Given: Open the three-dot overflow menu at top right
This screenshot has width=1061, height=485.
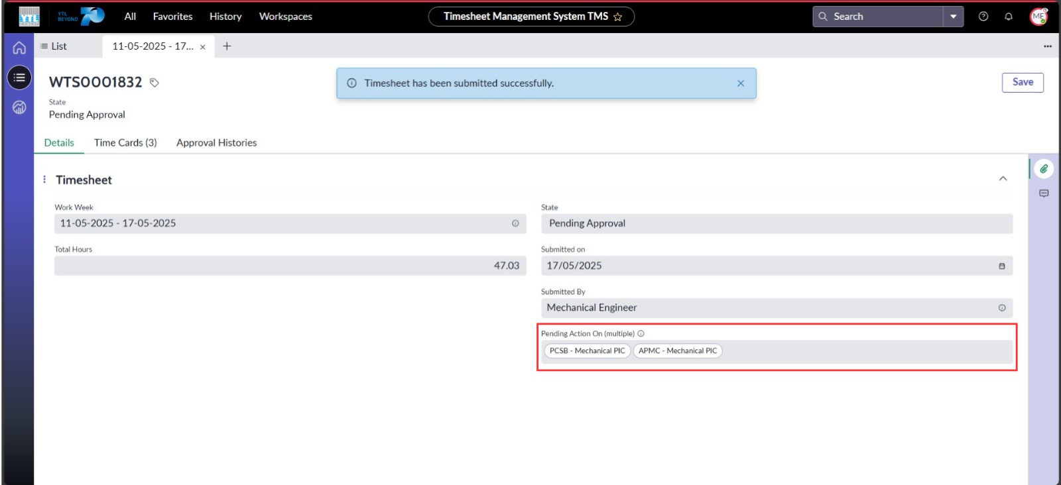Looking at the screenshot, I should pyautogui.click(x=1048, y=46).
